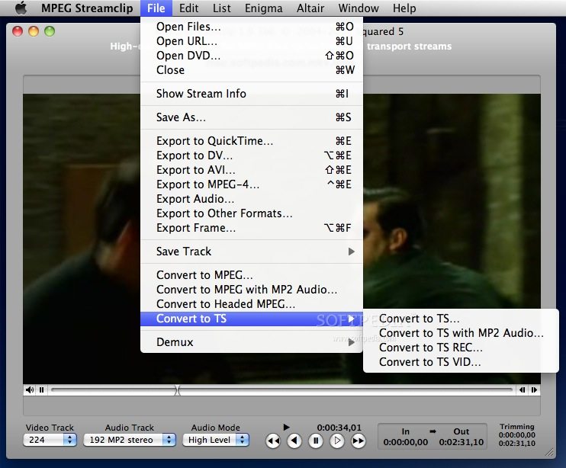This screenshot has height=468, width=566.
Task: Choose Open URL… menu item
Action: coord(252,41)
